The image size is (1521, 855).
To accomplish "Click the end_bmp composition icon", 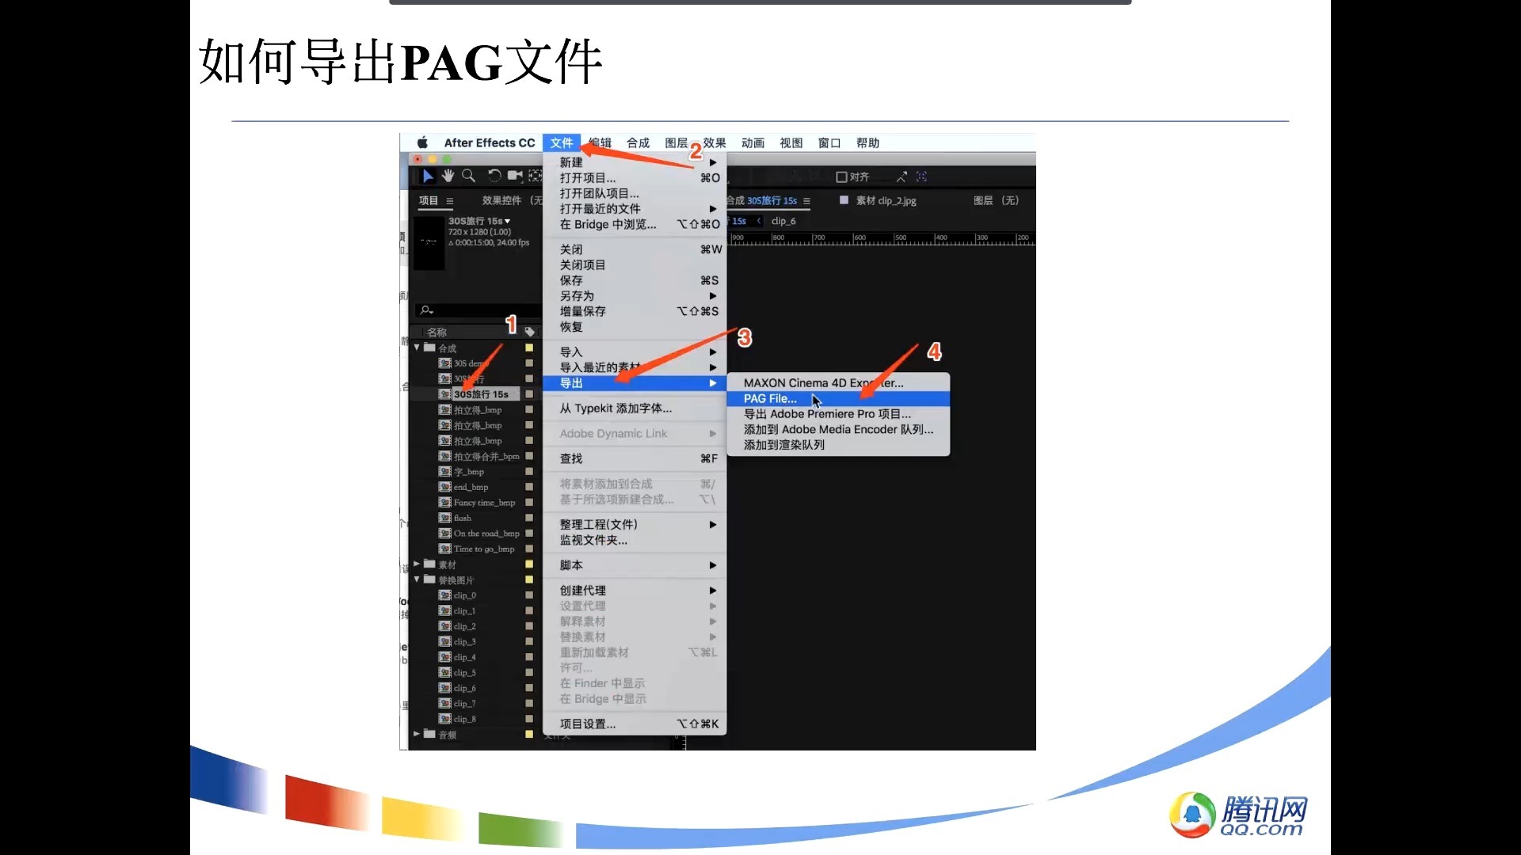I will tap(445, 487).
